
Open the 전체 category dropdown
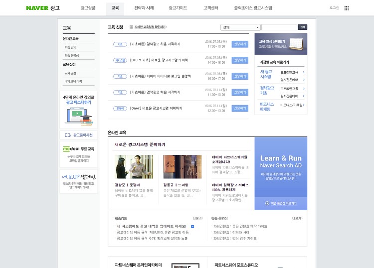240,27
